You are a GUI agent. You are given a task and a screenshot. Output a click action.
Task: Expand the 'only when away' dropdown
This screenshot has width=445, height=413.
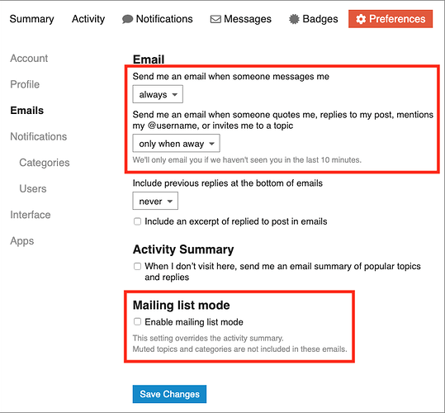(x=176, y=144)
